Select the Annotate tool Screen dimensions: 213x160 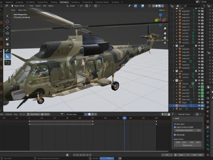(x=8, y=51)
